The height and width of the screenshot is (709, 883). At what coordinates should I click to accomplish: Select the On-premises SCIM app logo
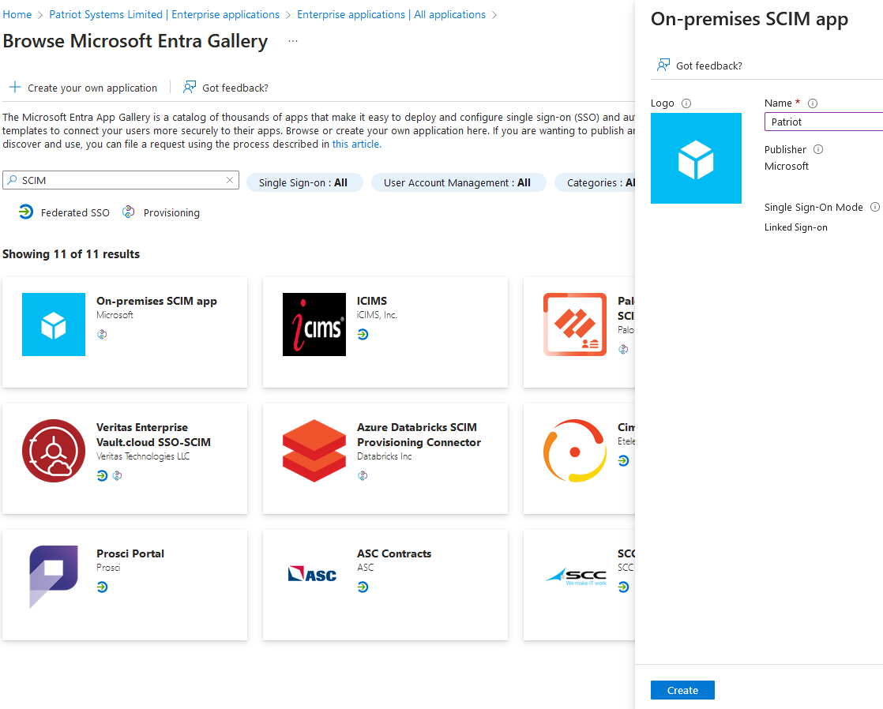(x=54, y=324)
